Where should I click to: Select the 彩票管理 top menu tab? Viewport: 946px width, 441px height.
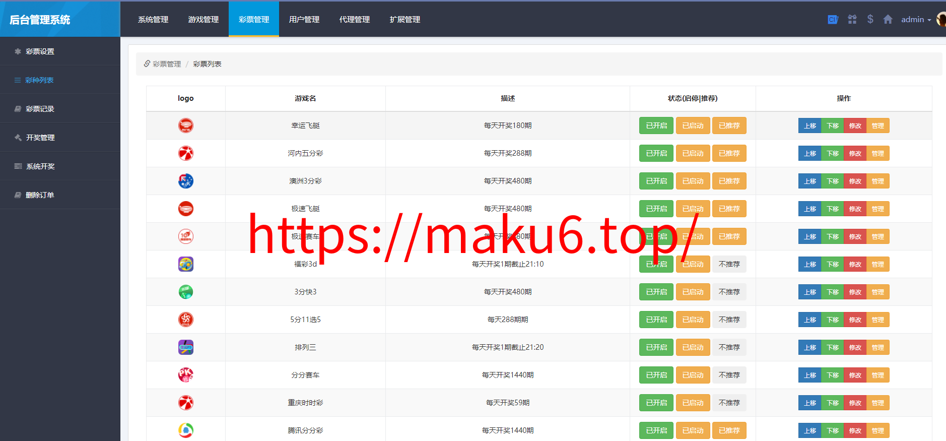(x=254, y=19)
